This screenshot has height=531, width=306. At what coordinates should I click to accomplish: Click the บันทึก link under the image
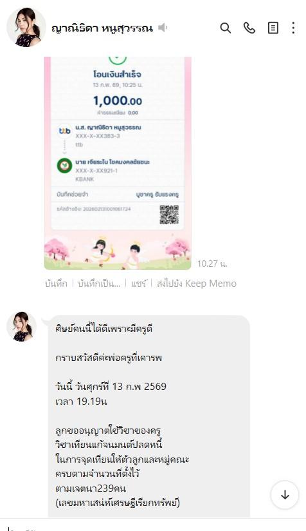tap(56, 284)
